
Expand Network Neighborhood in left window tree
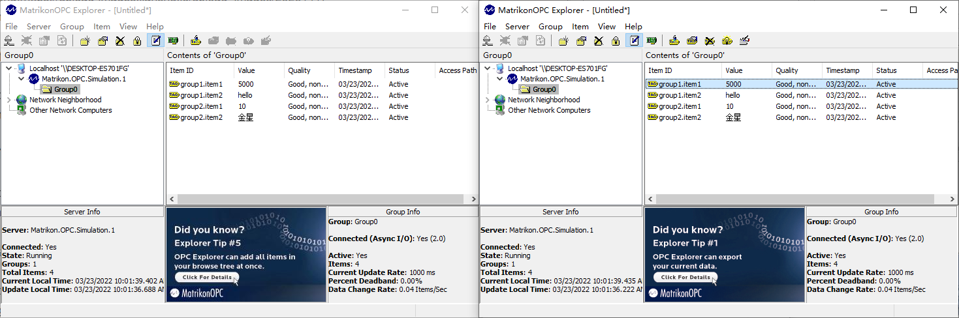(x=8, y=100)
